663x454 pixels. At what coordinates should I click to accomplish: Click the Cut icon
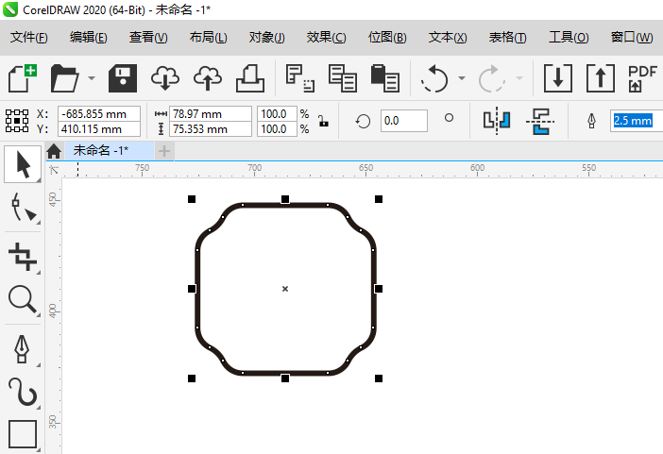point(300,78)
